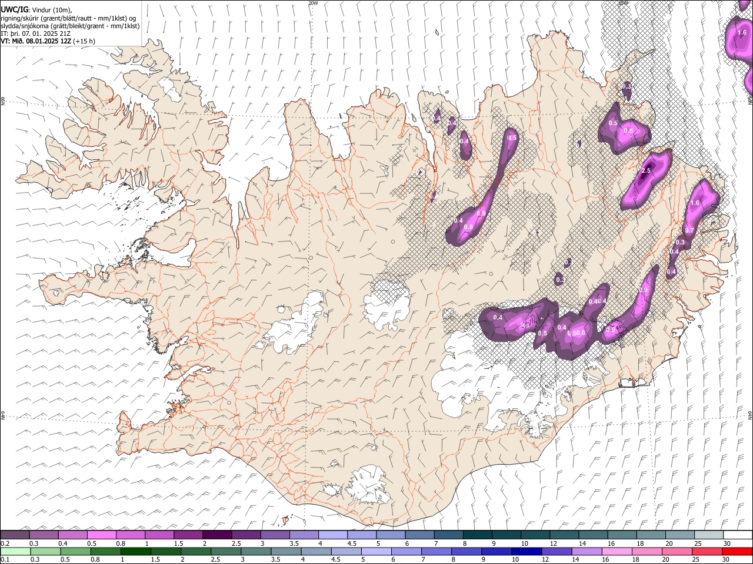Select white upper legend swatch after 30
Screen dimensions: 753x564
(x=738, y=535)
